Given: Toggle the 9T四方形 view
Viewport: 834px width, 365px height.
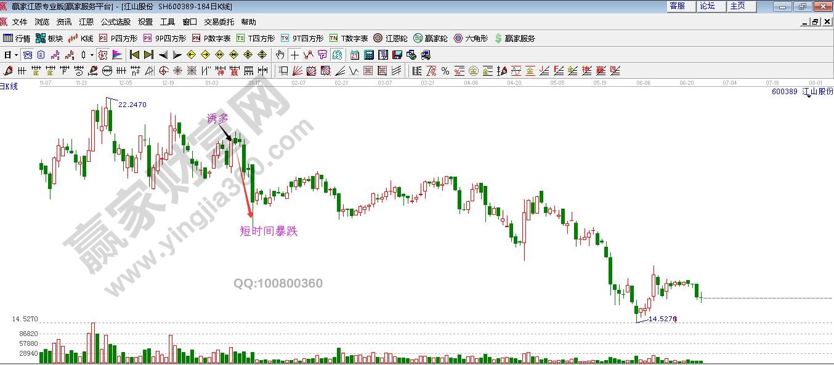Looking at the screenshot, I should [x=302, y=38].
